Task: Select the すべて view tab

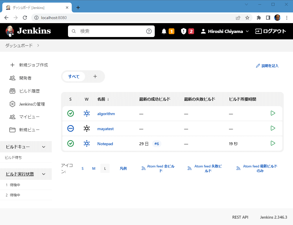Action: 74,76
